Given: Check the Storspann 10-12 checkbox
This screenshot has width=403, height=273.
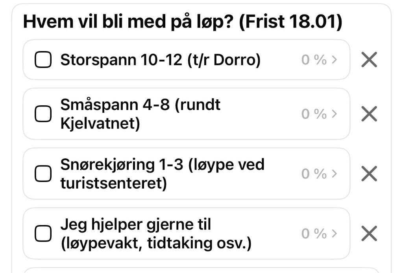Looking at the screenshot, I should pos(43,60).
